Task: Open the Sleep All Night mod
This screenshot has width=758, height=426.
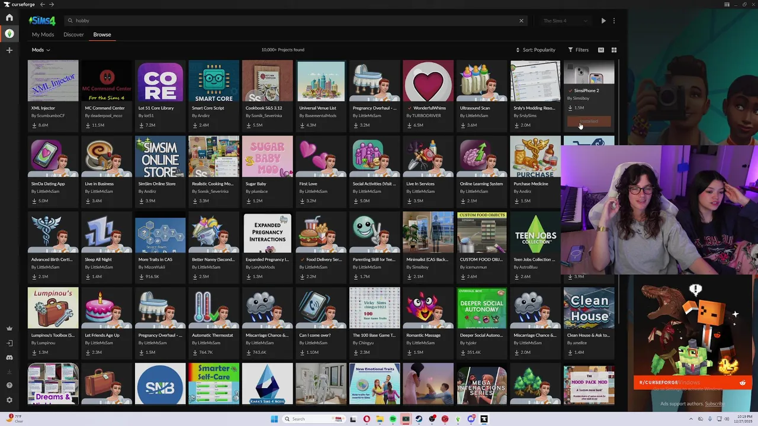Action: (x=107, y=246)
